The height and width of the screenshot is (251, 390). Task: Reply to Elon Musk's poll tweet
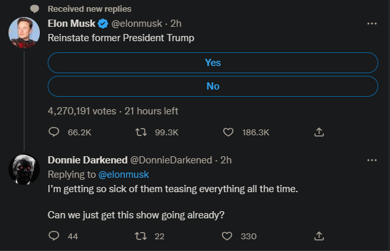click(54, 132)
